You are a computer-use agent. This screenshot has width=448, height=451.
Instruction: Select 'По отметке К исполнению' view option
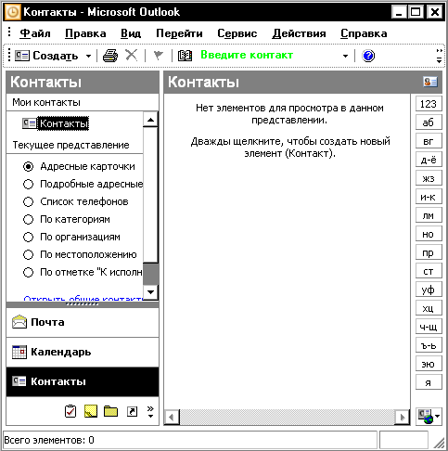pos(83,272)
